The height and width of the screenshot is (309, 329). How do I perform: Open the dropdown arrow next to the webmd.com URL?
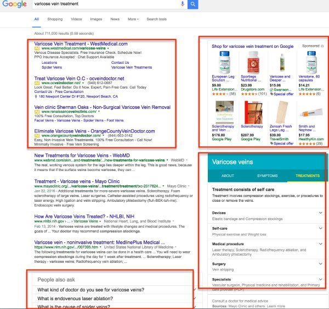(167, 161)
